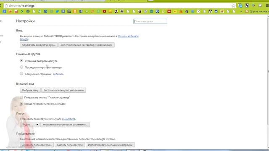The width and height of the screenshot is (269, 151).
Task: Click Добавить пользователя button
Action: pyautogui.click(x=37, y=145)
